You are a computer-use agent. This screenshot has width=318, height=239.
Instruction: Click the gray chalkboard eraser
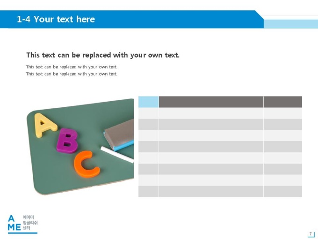pyautogui.click(x=119, y=134)
